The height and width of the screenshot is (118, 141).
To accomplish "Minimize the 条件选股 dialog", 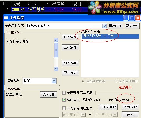I will [x=126, y=18].
